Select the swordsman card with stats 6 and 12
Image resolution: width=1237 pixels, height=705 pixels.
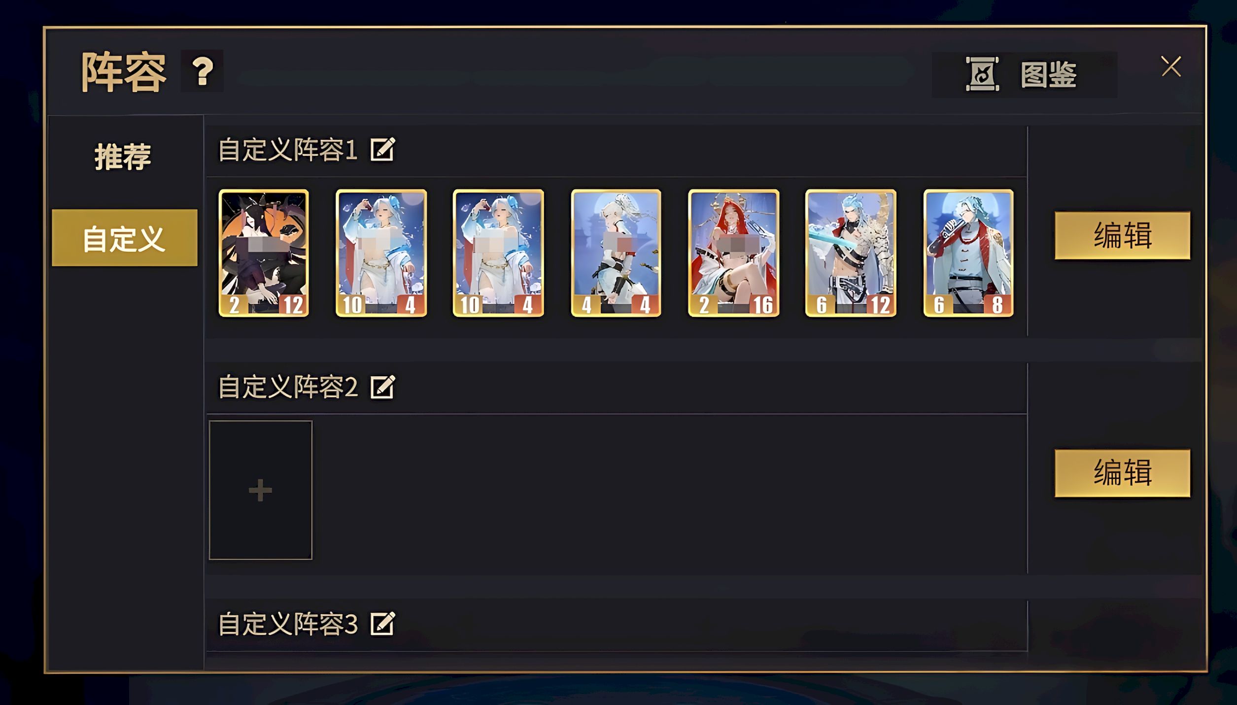pos(851,253)
